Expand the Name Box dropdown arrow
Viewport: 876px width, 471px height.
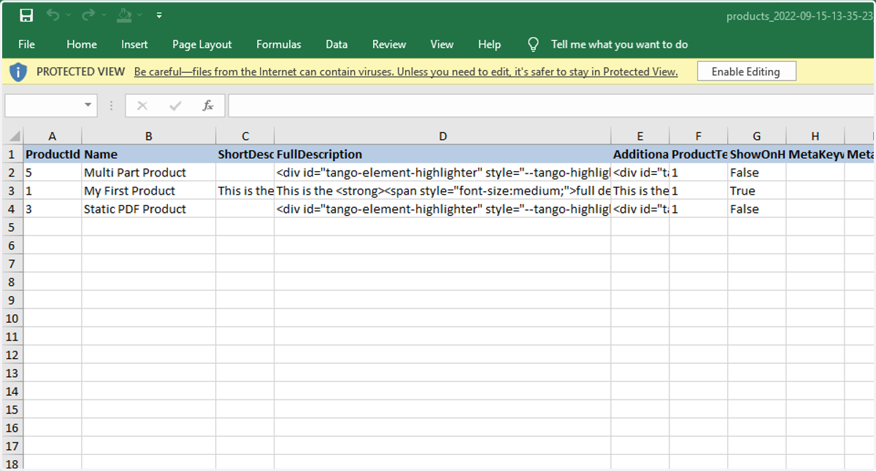pyautogui.click(x=88, y=106)
